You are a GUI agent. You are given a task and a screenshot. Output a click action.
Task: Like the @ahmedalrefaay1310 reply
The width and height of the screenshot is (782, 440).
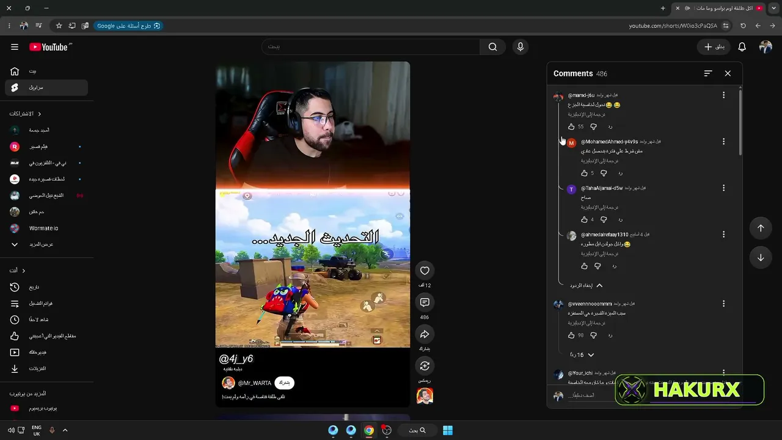click(584, 266)
